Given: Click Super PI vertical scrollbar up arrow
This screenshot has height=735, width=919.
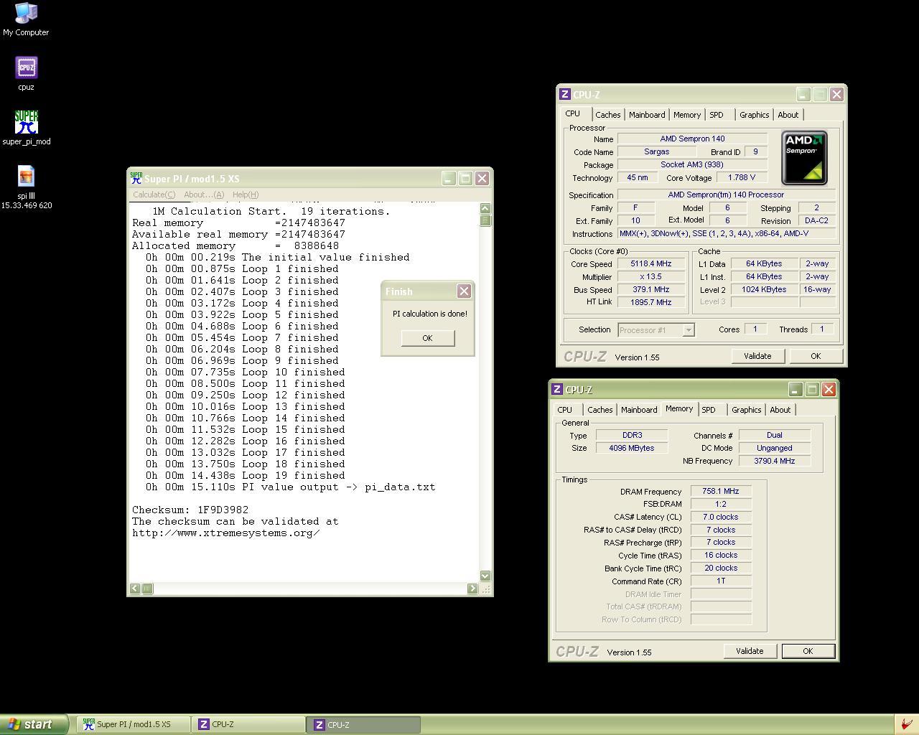Looking at the screenshot, I should [485, 209].
